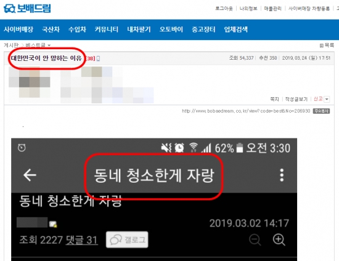This screenshot has width=339, height=261.
Task: Select the 수입차 menu item
Action: point(77,30)
